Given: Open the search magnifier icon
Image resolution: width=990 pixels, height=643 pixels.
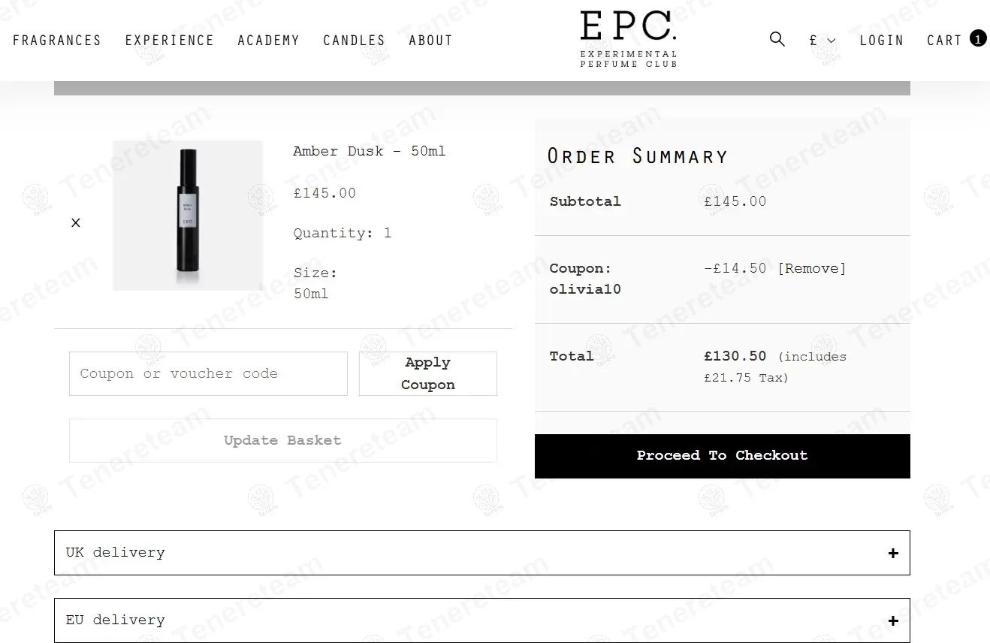Looking at the screenshot, I should [777, 39].
